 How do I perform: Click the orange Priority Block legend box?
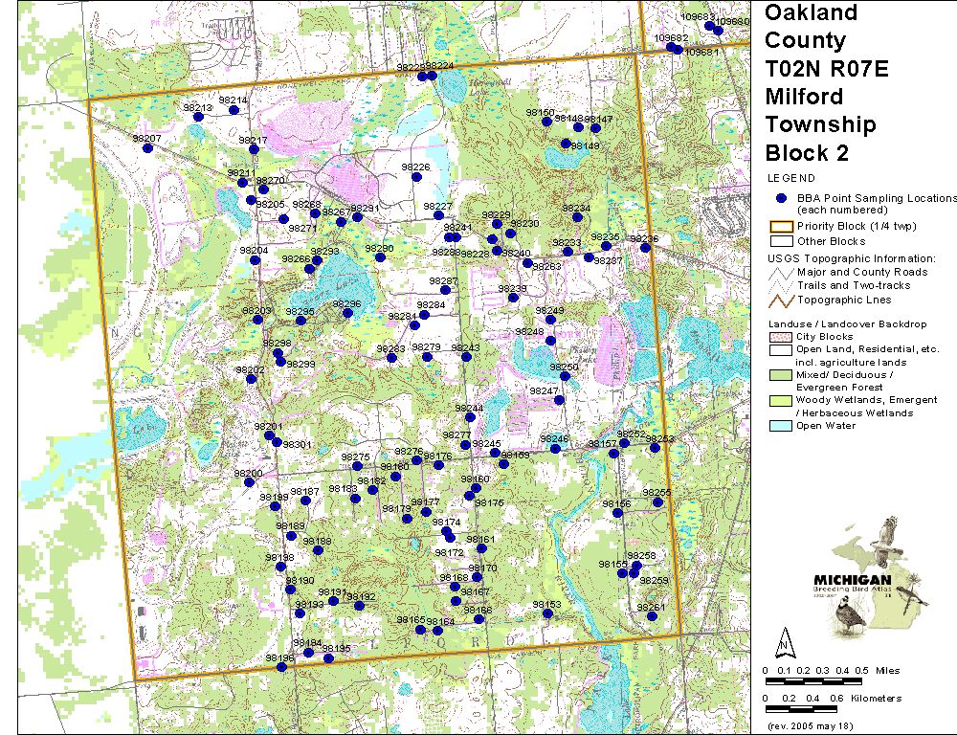point(781,227)
